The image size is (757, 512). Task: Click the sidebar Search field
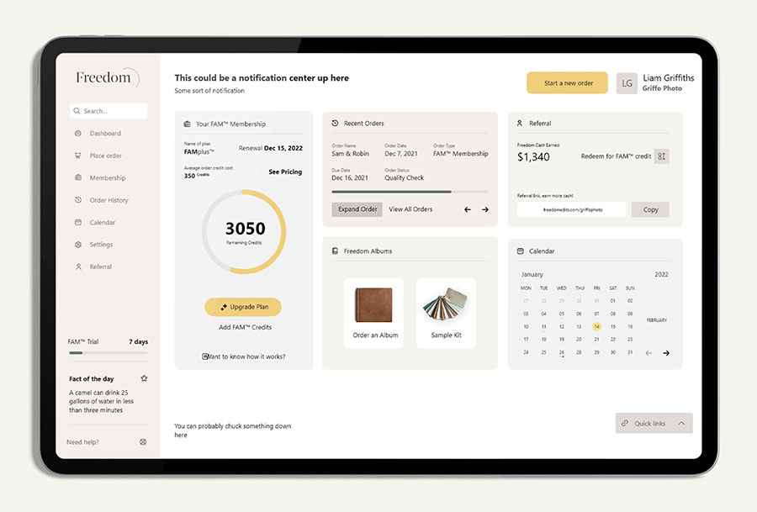109,111
